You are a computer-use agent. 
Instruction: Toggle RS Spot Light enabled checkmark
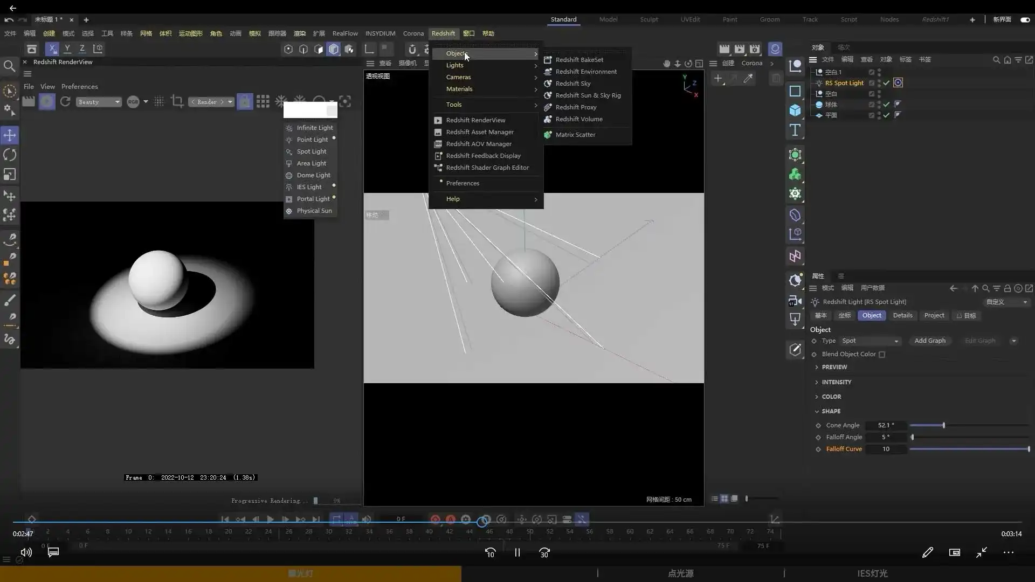coord(886,83)
